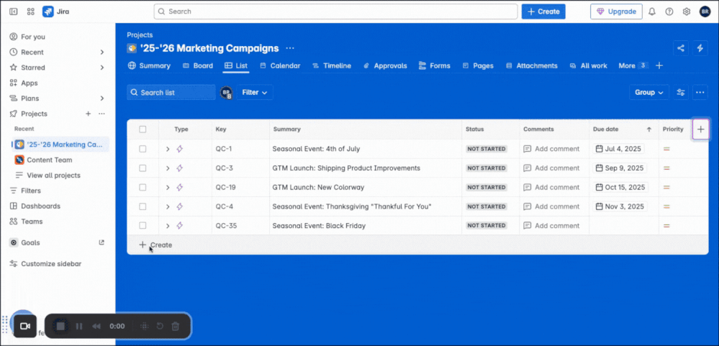Image resolution: width=719 pixels, height=346 pixels.
Task: Switch to the Calendar tab
Action: [x=280, y=65]
